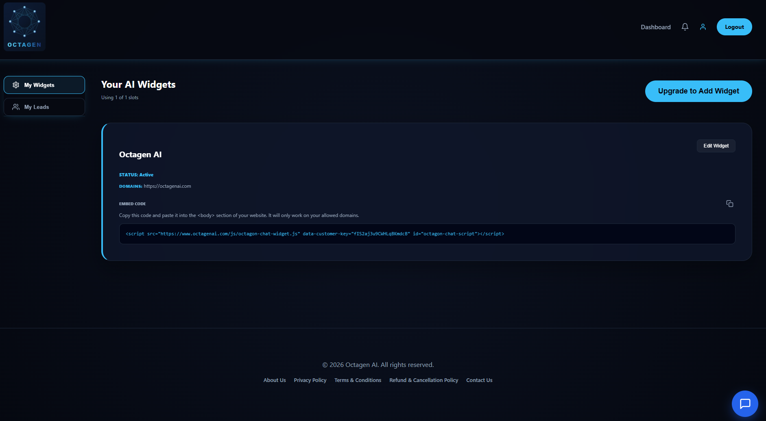Image resolution: width=766 pixels, height=421 pixels.
Task: Click Upgrade to Add Widget
Action: [x=698, y=91]
